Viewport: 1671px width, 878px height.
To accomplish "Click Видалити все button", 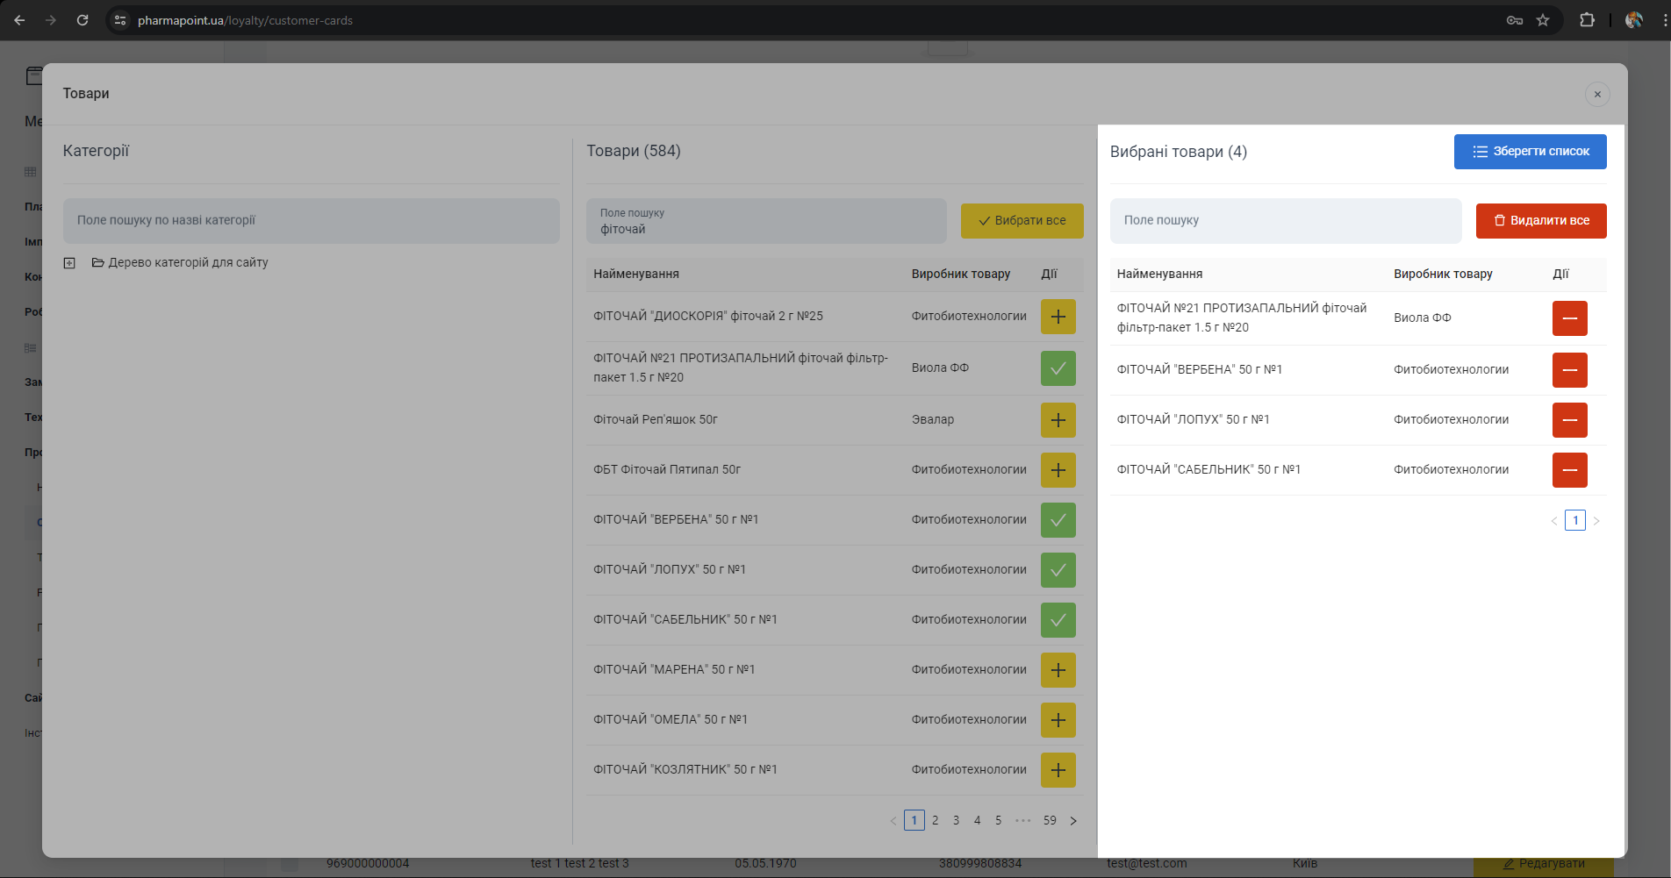I will pyautogui.click(x=1540, y=221).
